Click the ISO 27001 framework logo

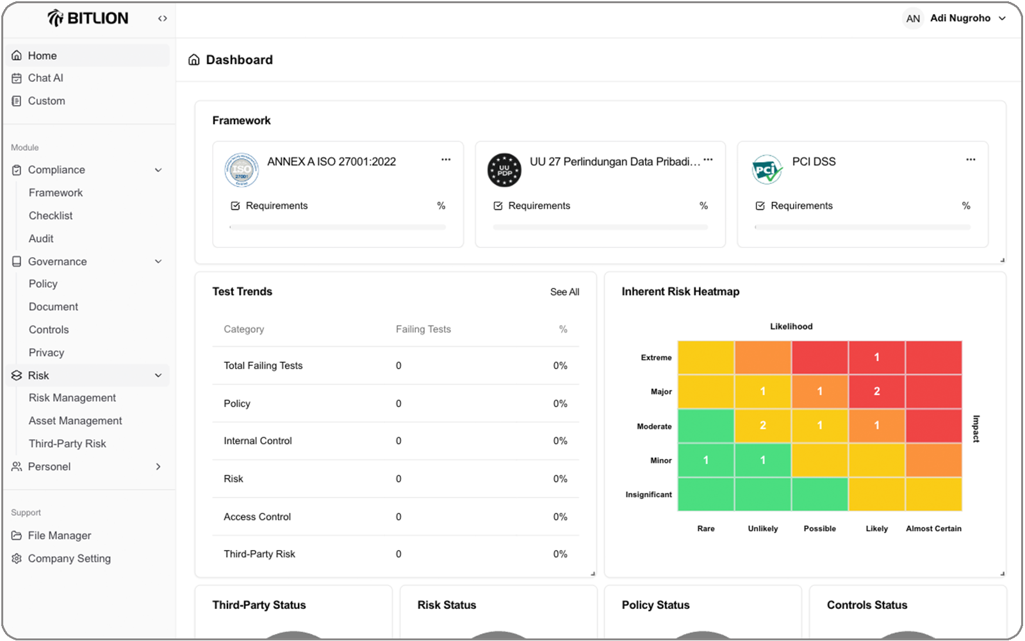[242, 171]
